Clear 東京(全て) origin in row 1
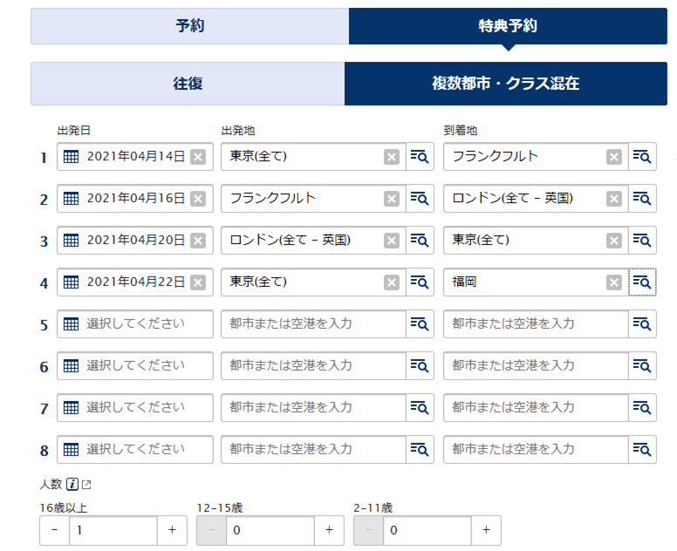Image resolution: width=677 pixels, height=551 pixels. click(x=392, y=157)
